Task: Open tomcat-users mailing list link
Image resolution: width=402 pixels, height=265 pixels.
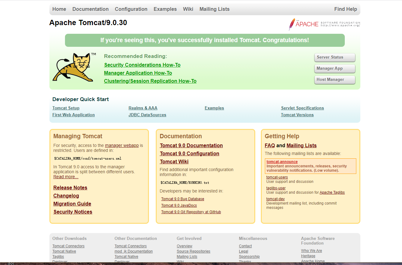Action: coord(277,177)
